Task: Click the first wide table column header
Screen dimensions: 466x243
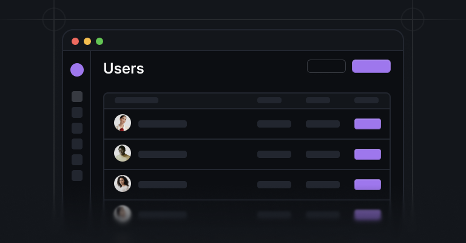Action: coord(137,100)
